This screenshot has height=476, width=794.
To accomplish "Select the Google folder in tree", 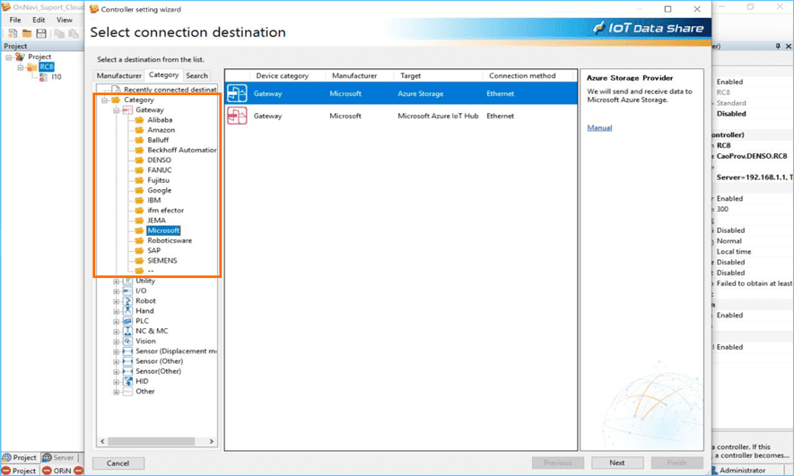I will point(160,190).
